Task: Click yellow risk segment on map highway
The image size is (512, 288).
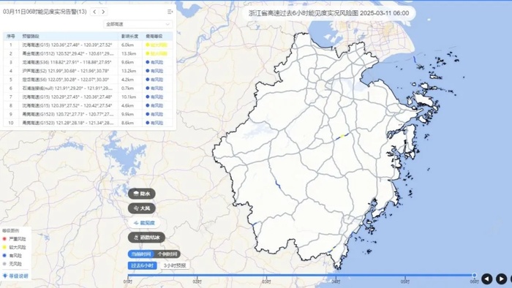Action: point(342,136)
